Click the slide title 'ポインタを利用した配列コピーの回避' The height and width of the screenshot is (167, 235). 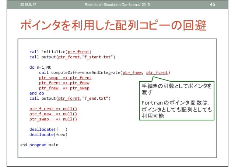[x=113, y=25]
